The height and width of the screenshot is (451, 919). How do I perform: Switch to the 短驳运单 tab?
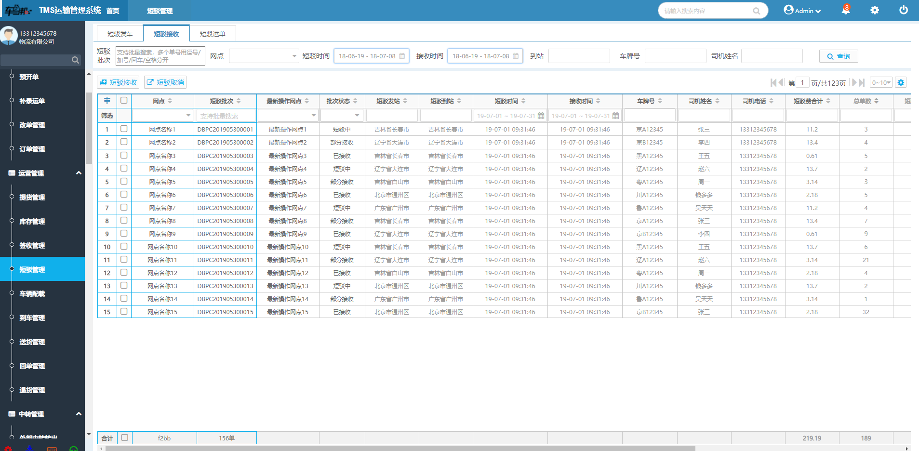coord(213,34)
